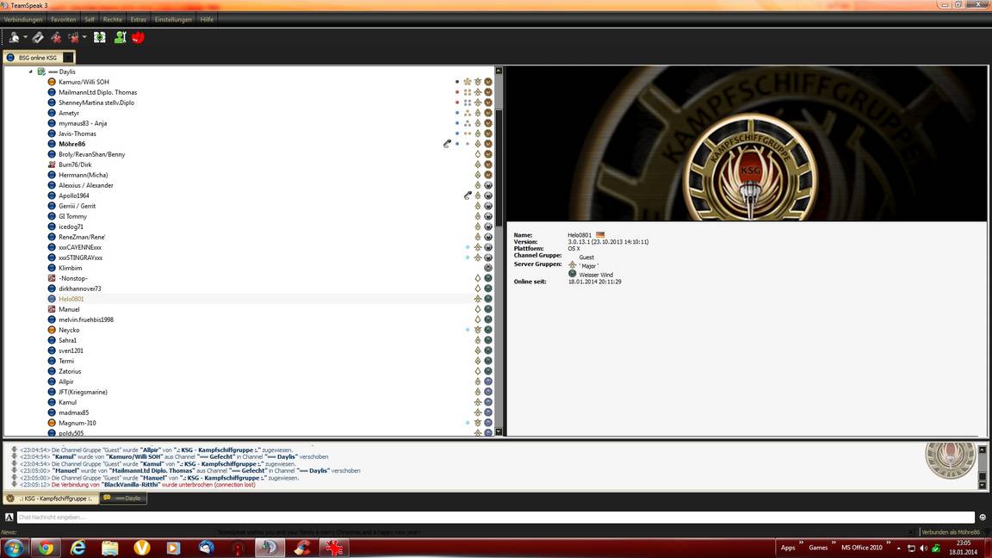Click the channel list scrollbar up arrow
The height and width of the screenshot is (558, 992).
(x=499, y=71)
